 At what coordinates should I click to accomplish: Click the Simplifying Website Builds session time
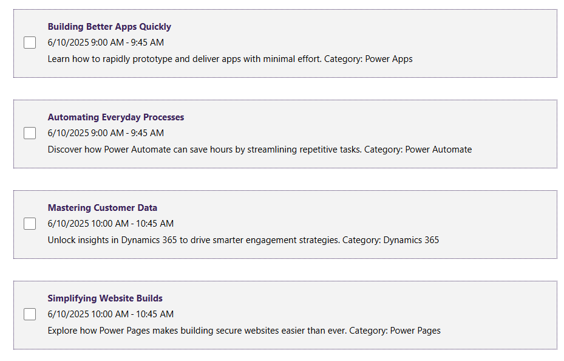coord(110,314)
